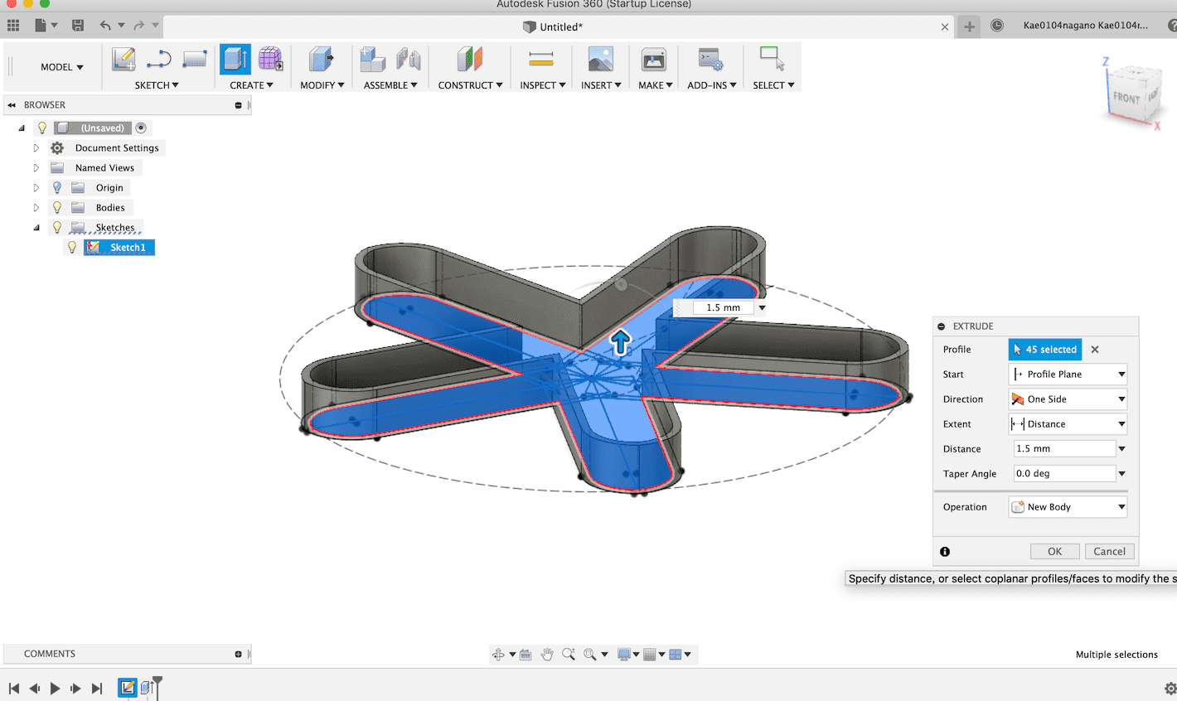
Task: Toggle visibility of the Unsaved root component
Action: [x=42, y=128]
